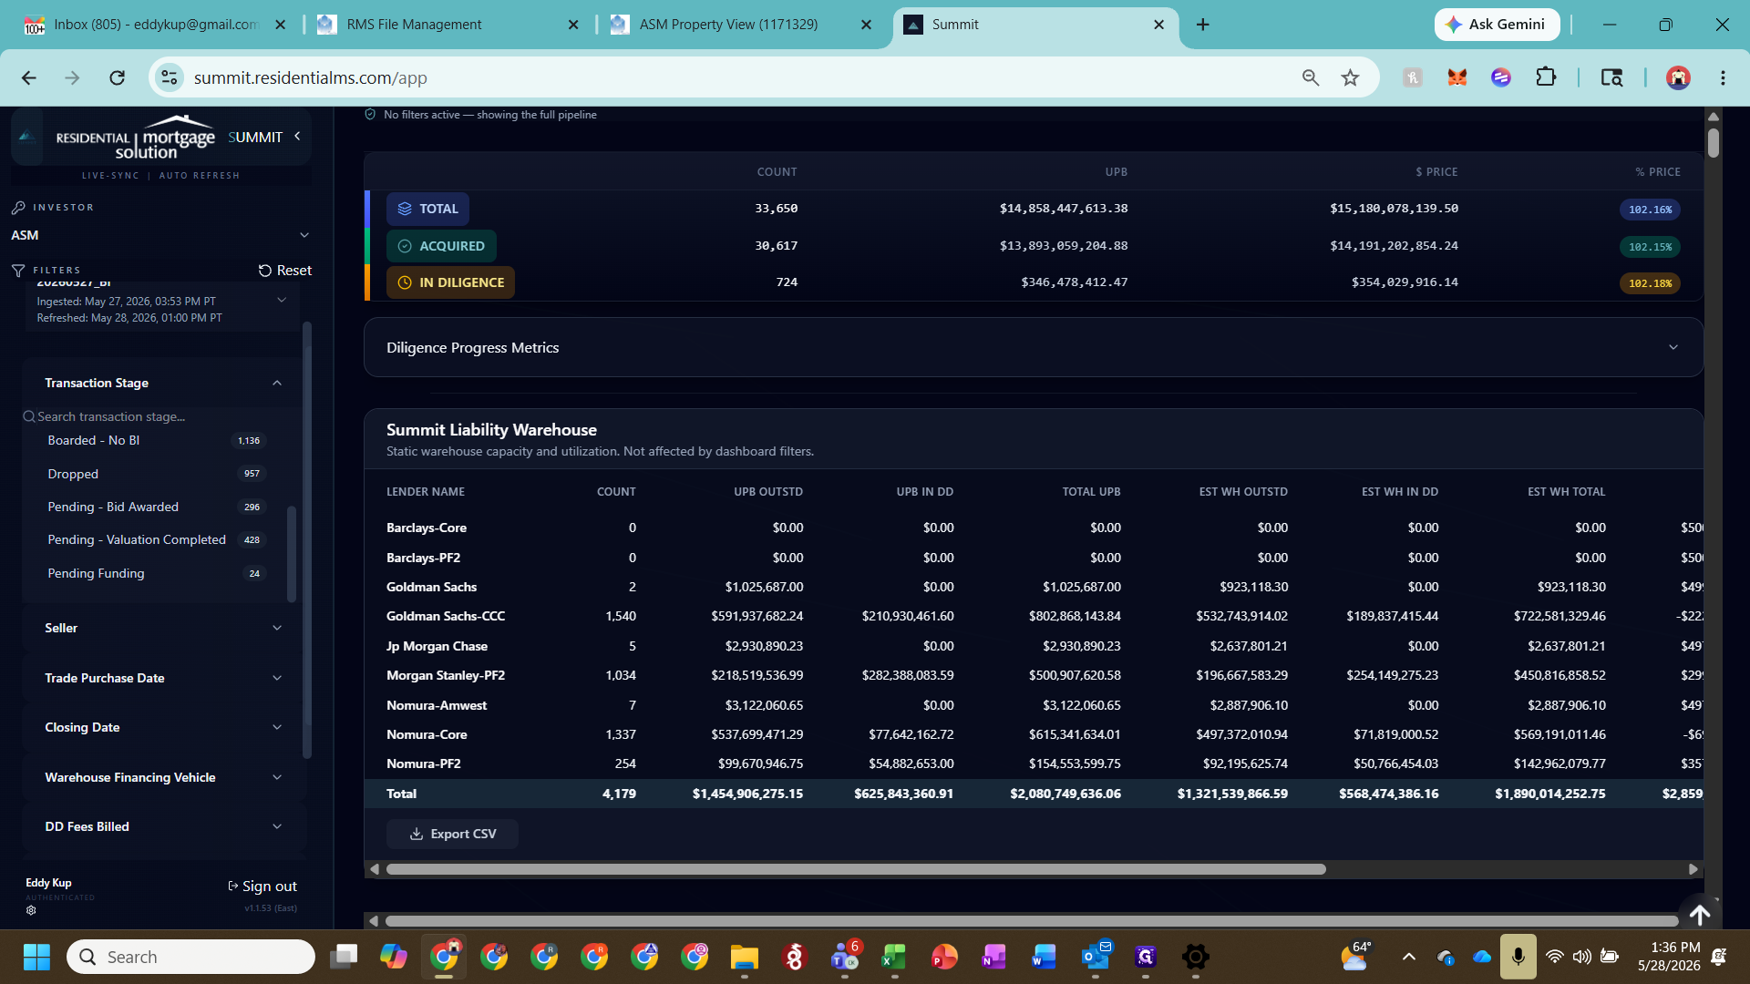Viewport: 1750px width, 984px height.
Task: Switch to the Inbox Gmail tab
Action: pos(155,25)
